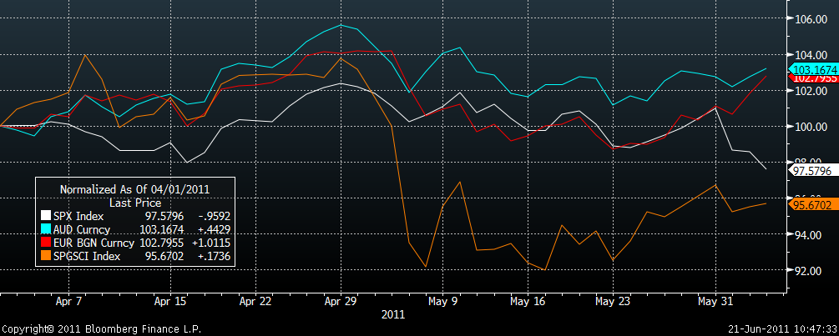Image resolution: width=839 pixels, height=336 pixels.
Task: Click the red 102.7955 price tag
Action: click(x=814, y=78)
